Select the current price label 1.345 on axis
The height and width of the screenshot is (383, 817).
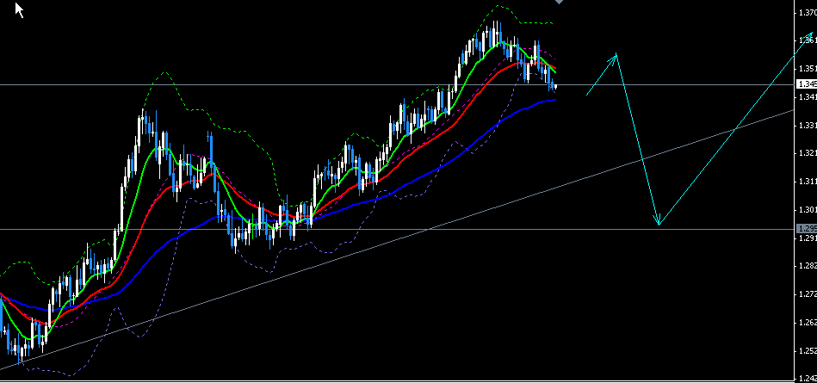pos(807,83)
